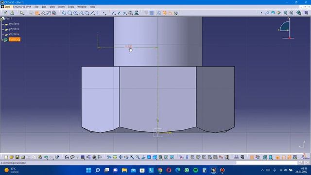Toggle Dimensional Constraints option

click(x=171, y=13)
